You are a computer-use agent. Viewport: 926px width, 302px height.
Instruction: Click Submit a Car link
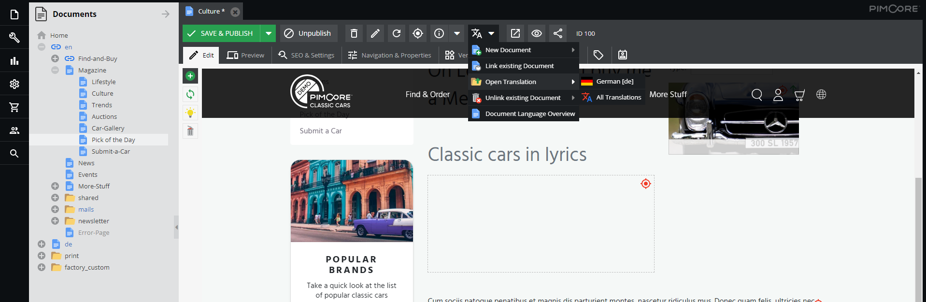coord(321,131)
